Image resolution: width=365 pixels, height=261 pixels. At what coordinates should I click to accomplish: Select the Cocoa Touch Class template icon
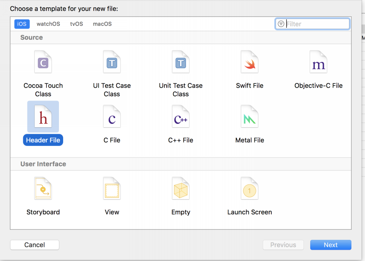click(x=43, y=62)
